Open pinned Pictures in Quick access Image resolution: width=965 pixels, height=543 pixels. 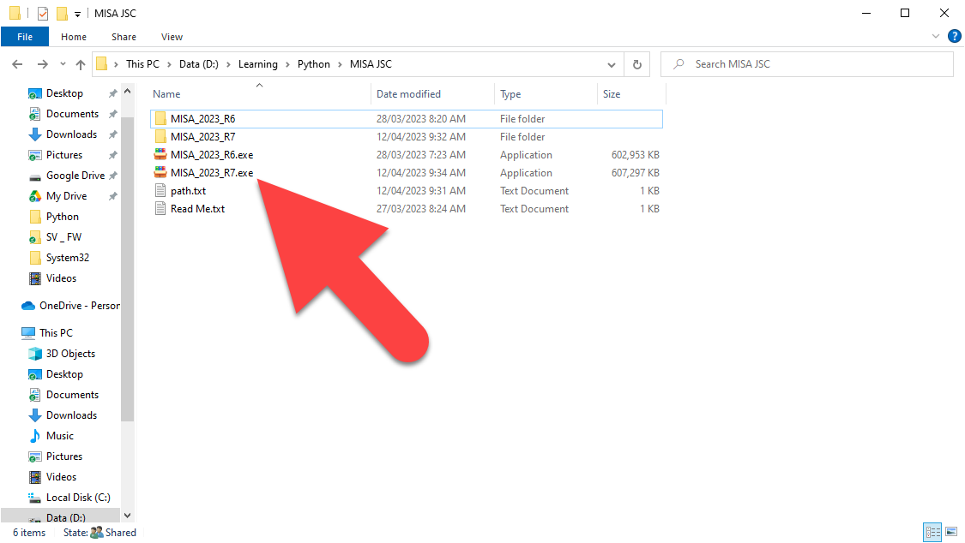(64, 155)
